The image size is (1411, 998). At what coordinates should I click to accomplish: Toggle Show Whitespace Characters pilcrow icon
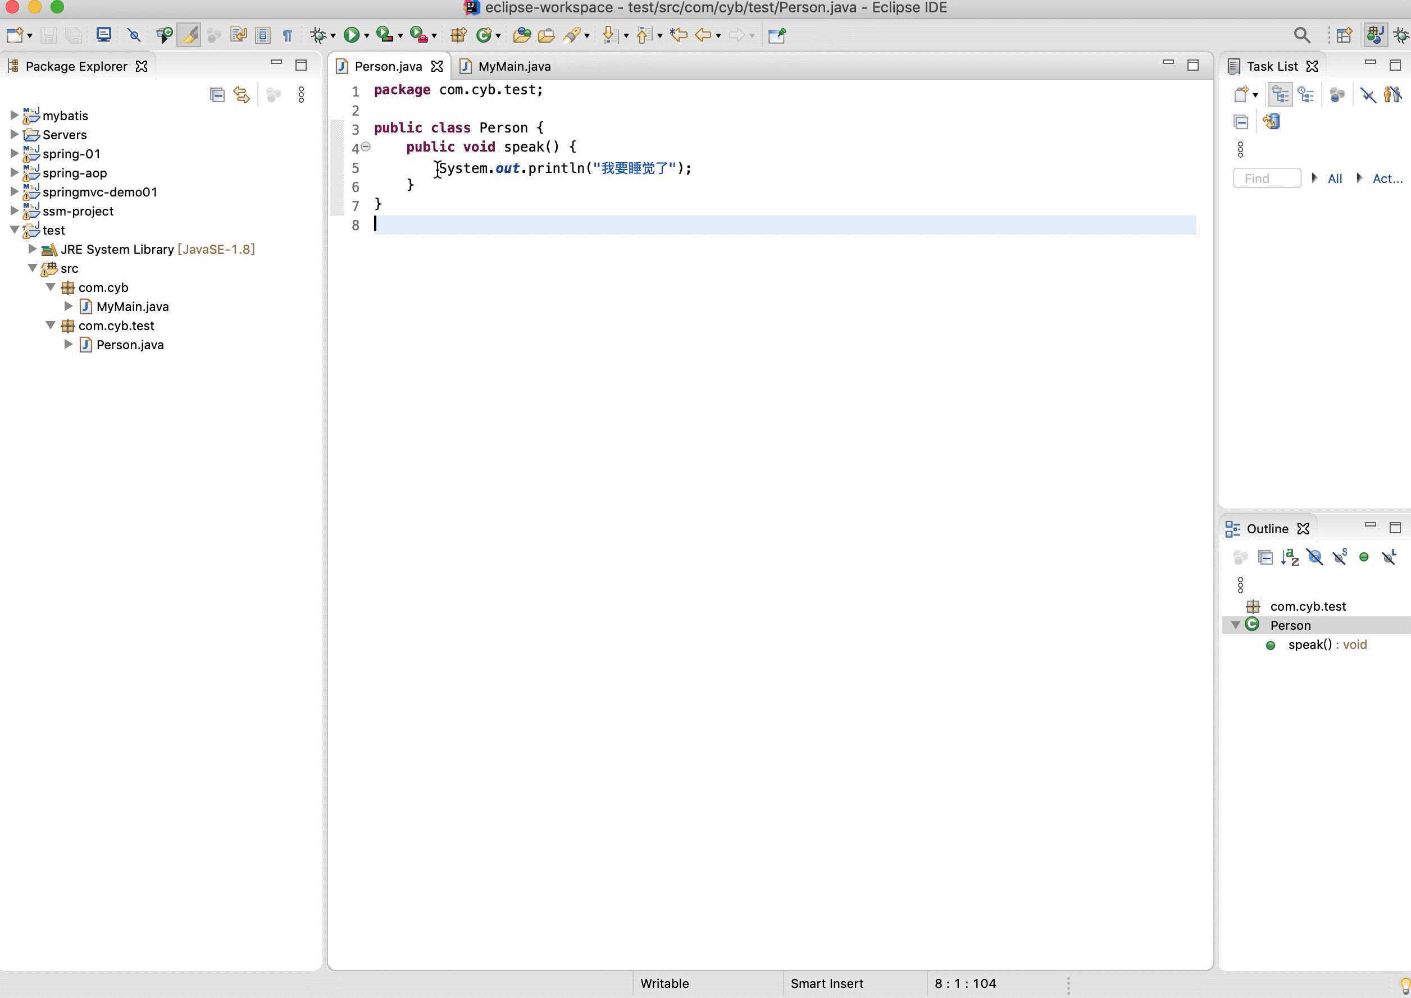coord(287,35)
